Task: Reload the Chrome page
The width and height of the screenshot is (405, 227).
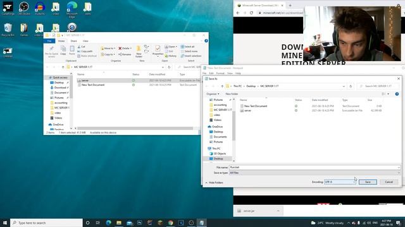Action: point(251,13)
